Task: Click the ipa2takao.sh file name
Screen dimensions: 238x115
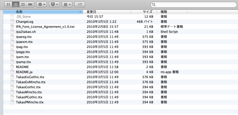Action: pyautogui.click(x=26, y=32)
